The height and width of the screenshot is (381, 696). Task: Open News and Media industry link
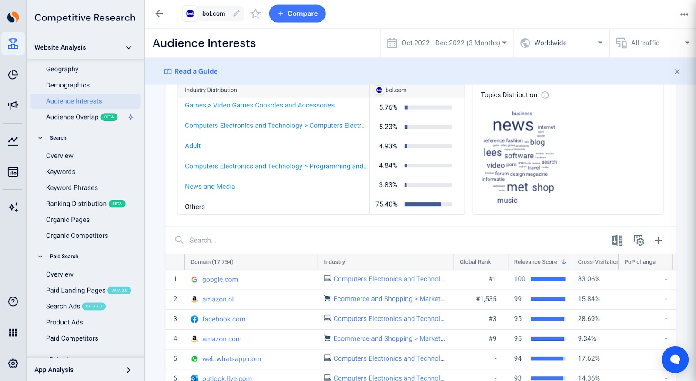210,187
